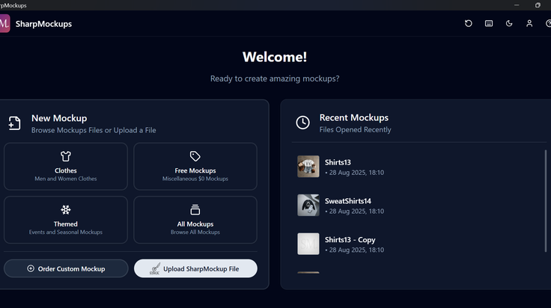Click the SharpMockups logo icon
Viewport: 551px width, 308px height.
(4, 23)
